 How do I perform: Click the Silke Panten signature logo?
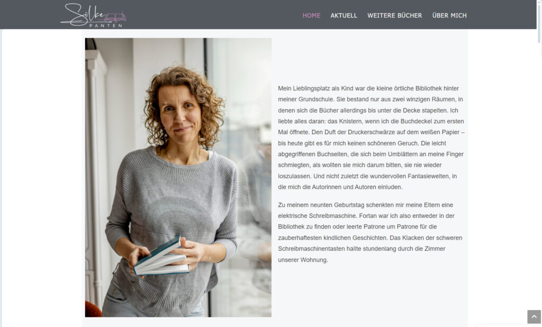click(93, 15)
